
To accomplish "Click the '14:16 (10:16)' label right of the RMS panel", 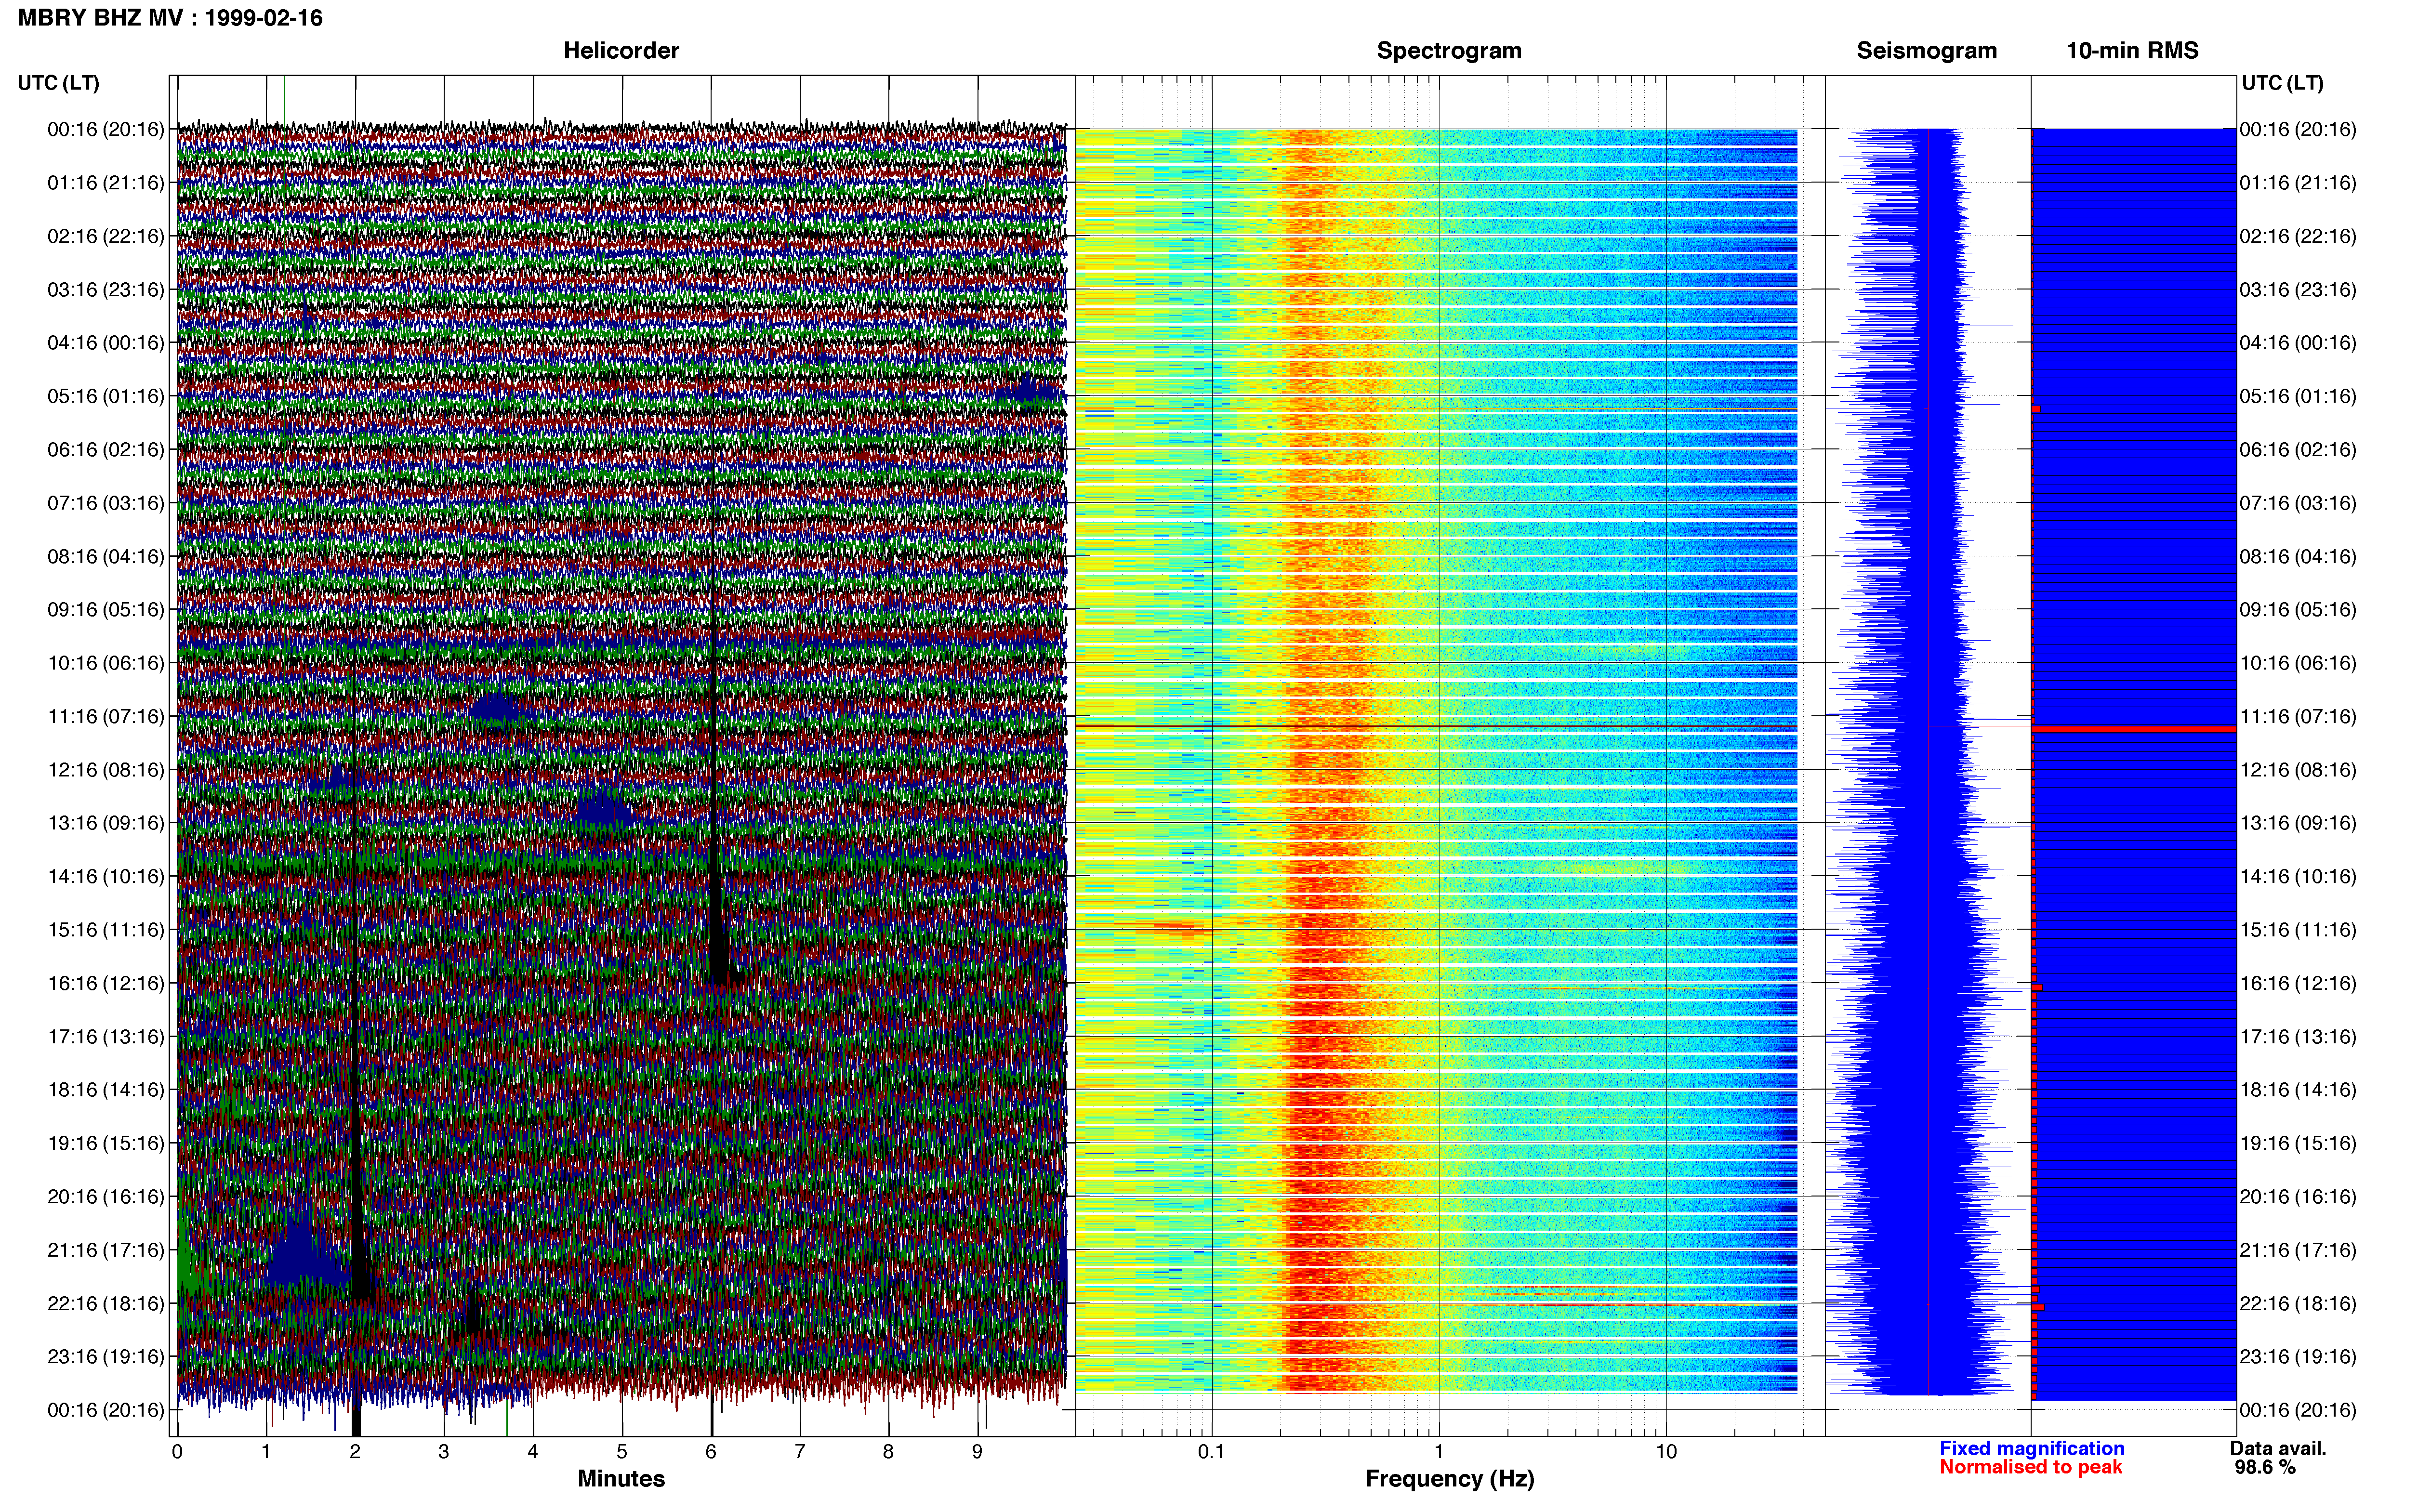I will [x=2298, y=877].
